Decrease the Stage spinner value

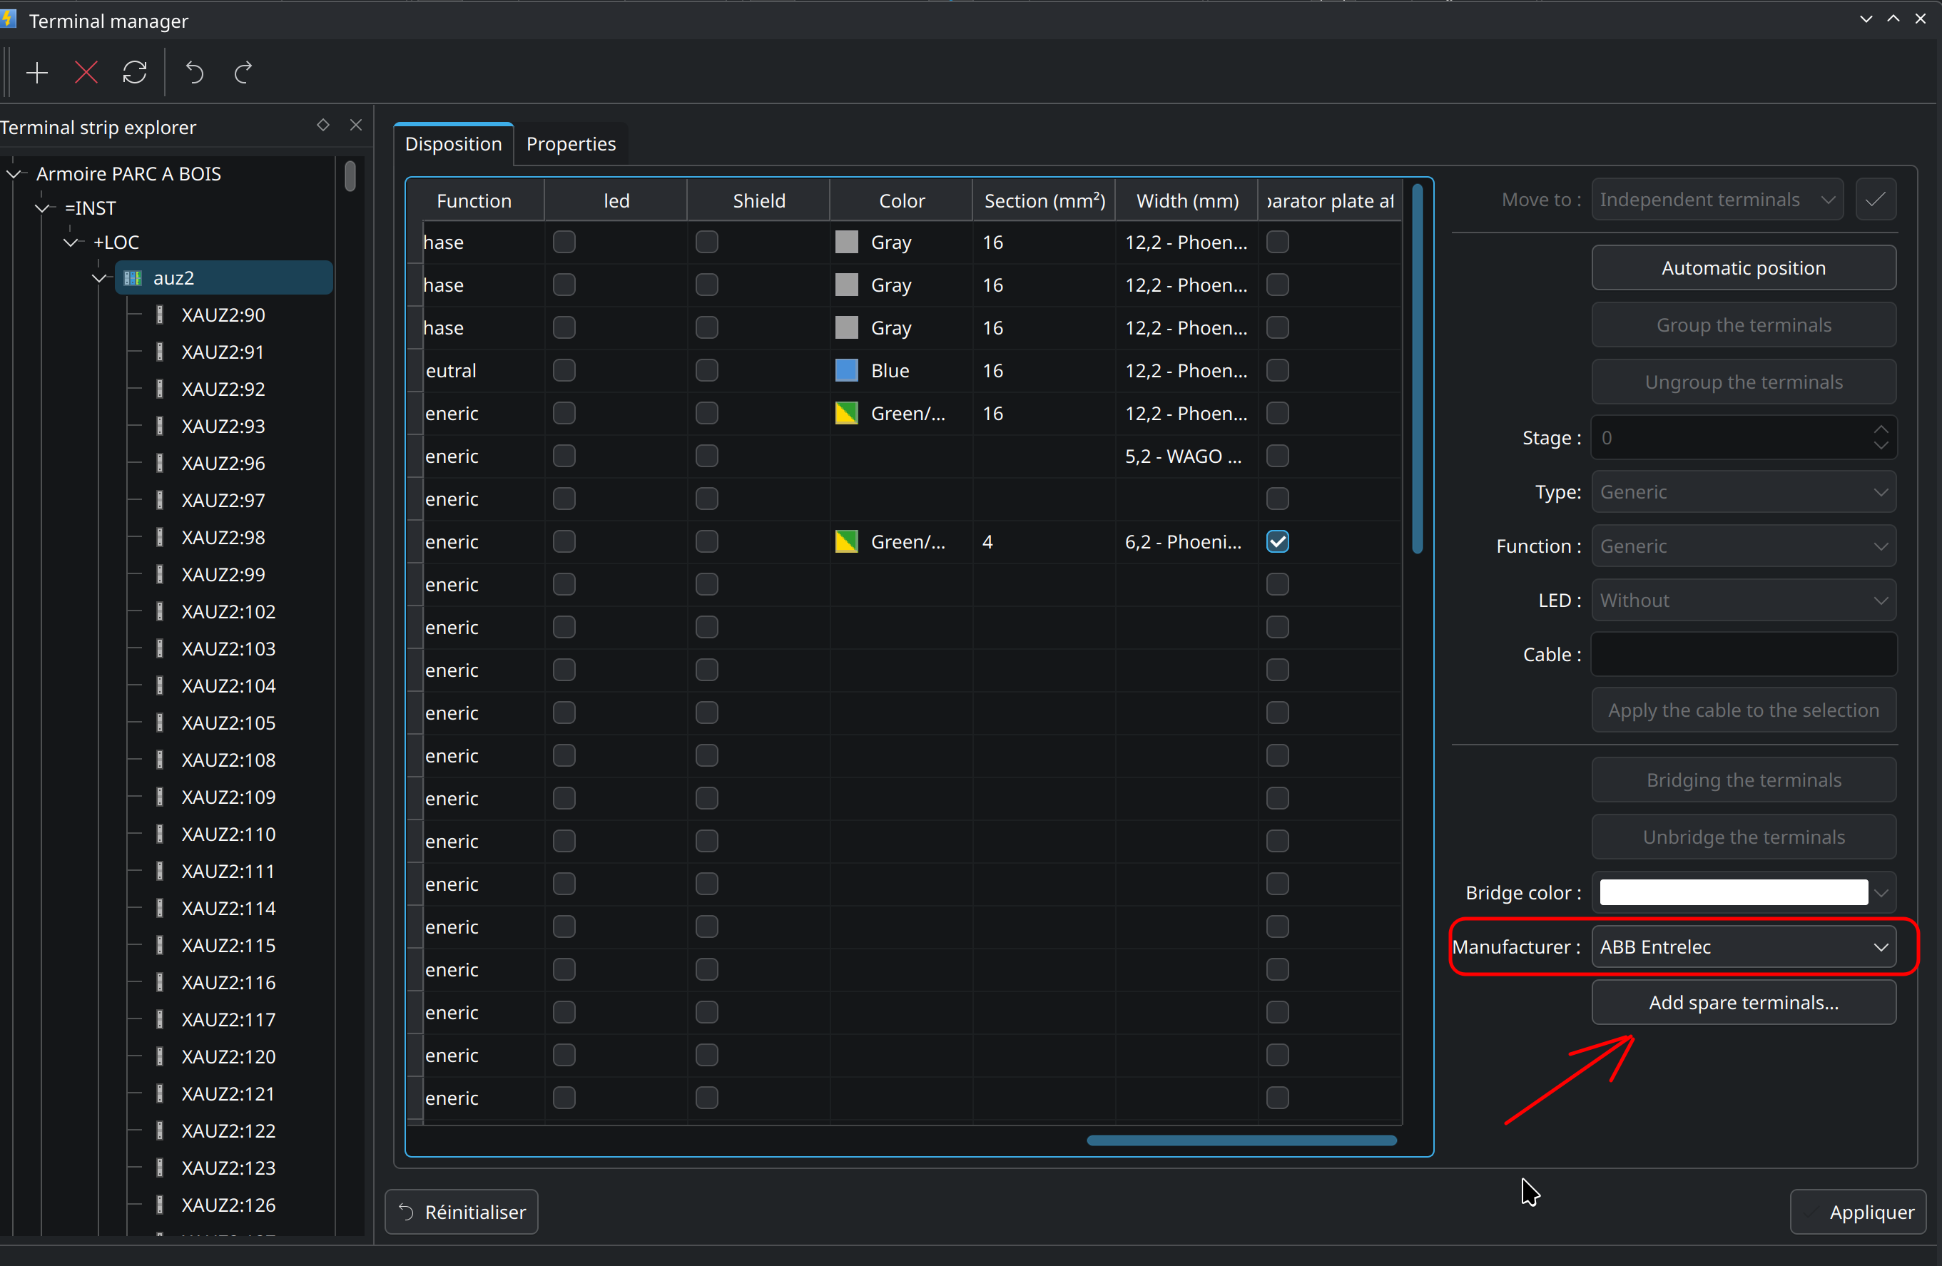1881,446
